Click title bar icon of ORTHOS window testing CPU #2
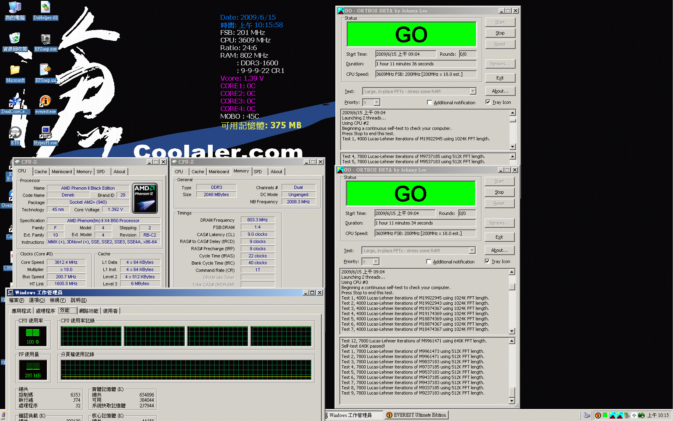This screenshot has height=421, width=673. tap(341, 11)
